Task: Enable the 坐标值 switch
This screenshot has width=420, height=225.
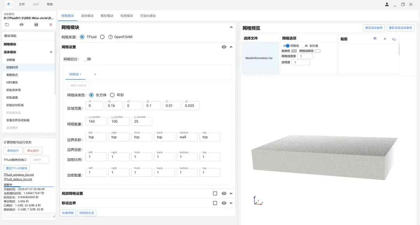Action: click(x=305, y=46)
